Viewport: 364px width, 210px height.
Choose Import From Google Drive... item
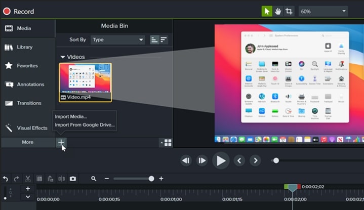pyautogui.click(x=85, y=125)
